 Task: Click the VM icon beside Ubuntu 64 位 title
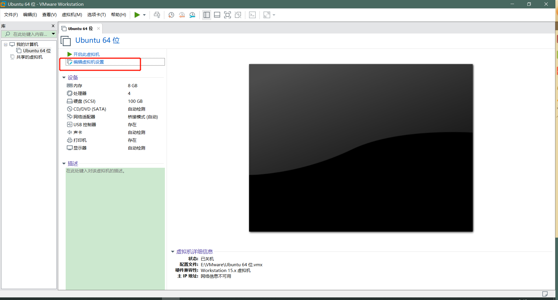66,41
